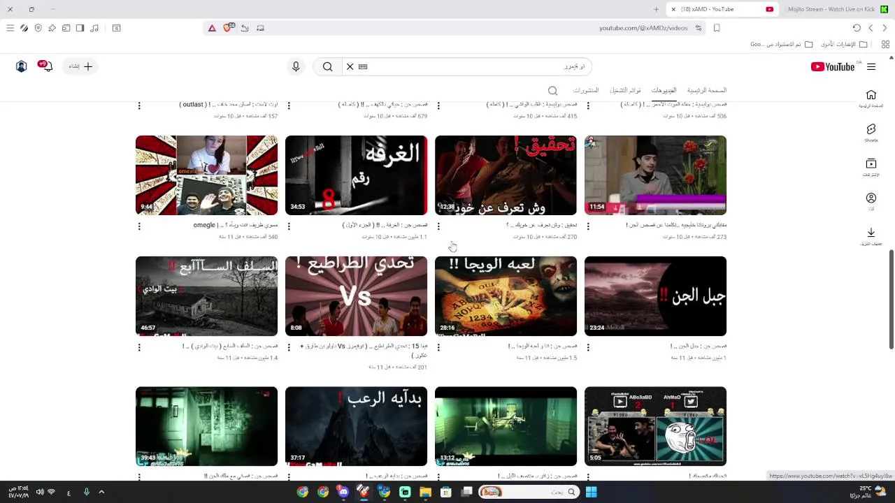This screenshot has height=503, width=895.
Task: Open three-dot menu for omegle video
Action: 139,226
